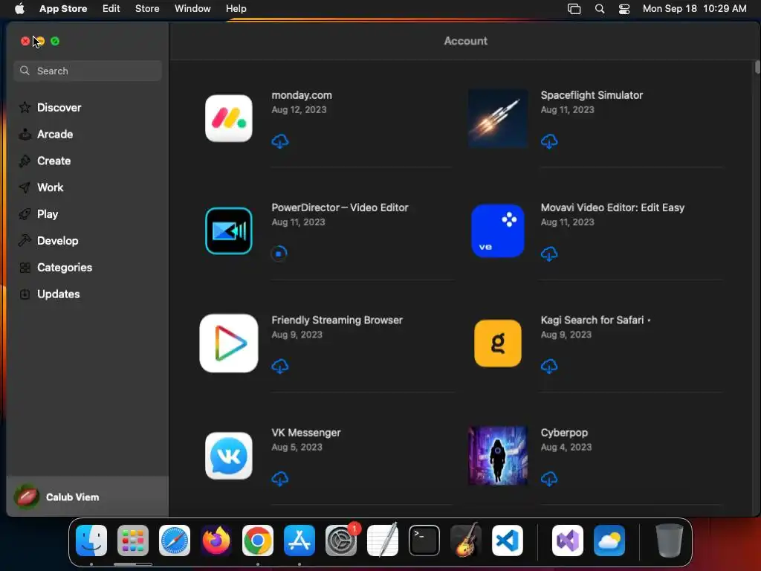Open Finder from the Dock
Viewport: 761px width, 571px height.
pos(91,541)
